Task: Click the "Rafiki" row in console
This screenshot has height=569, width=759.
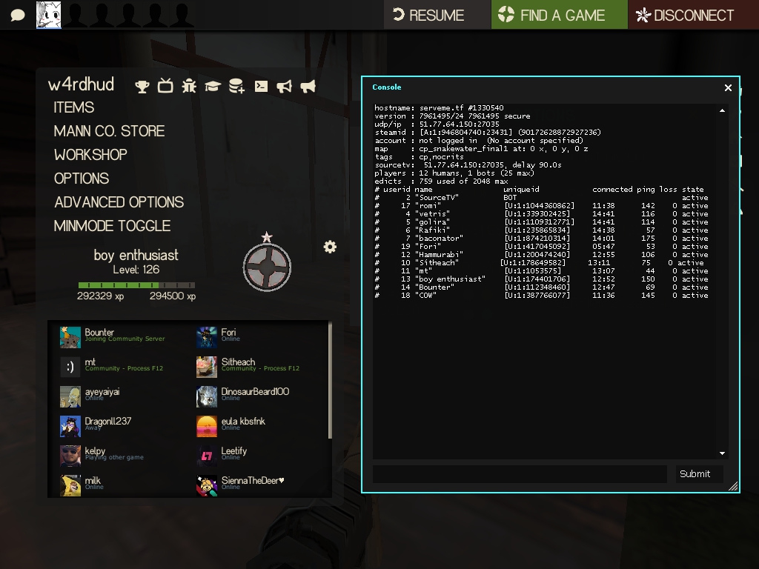Action: (x=541, y=230)
